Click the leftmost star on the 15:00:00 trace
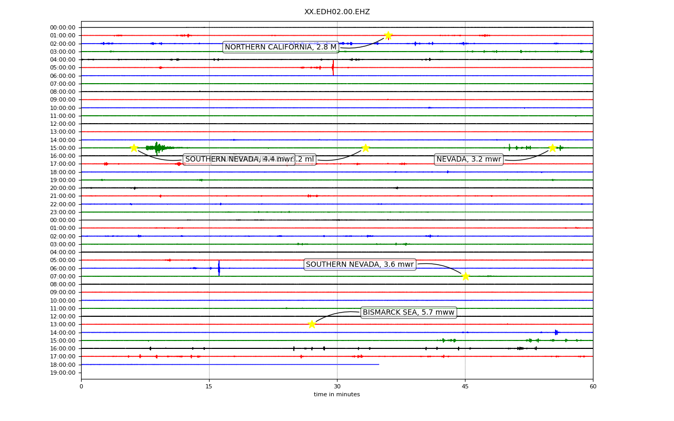The image size is (674, 421). coord(134,148)
